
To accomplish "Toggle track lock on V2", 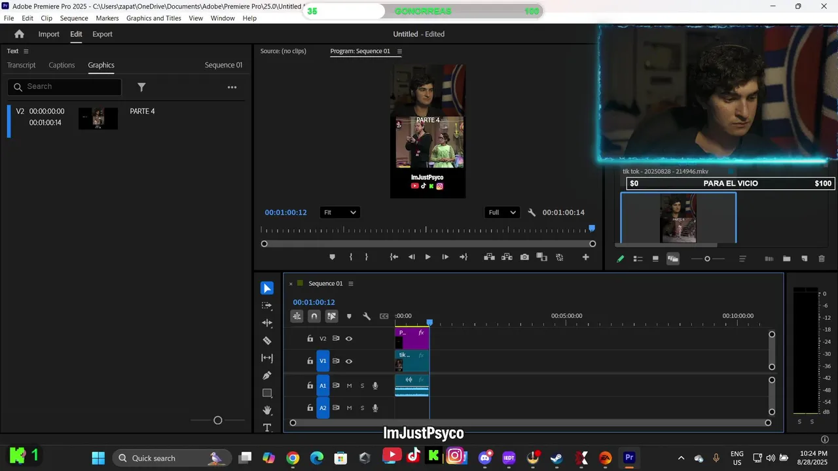I will (310, 339).
